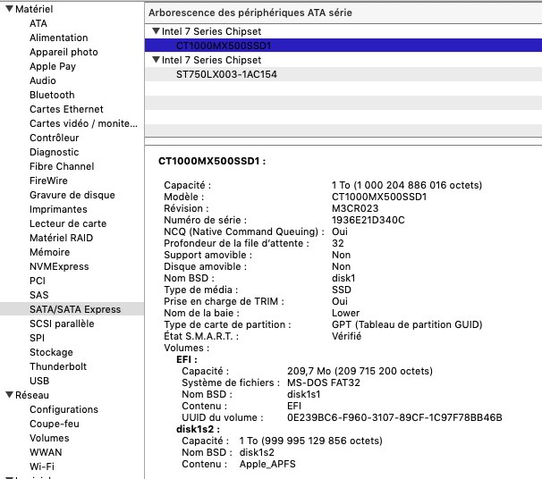
Task: Select Configurations under Réseau
Action: (x=64, y=409)
